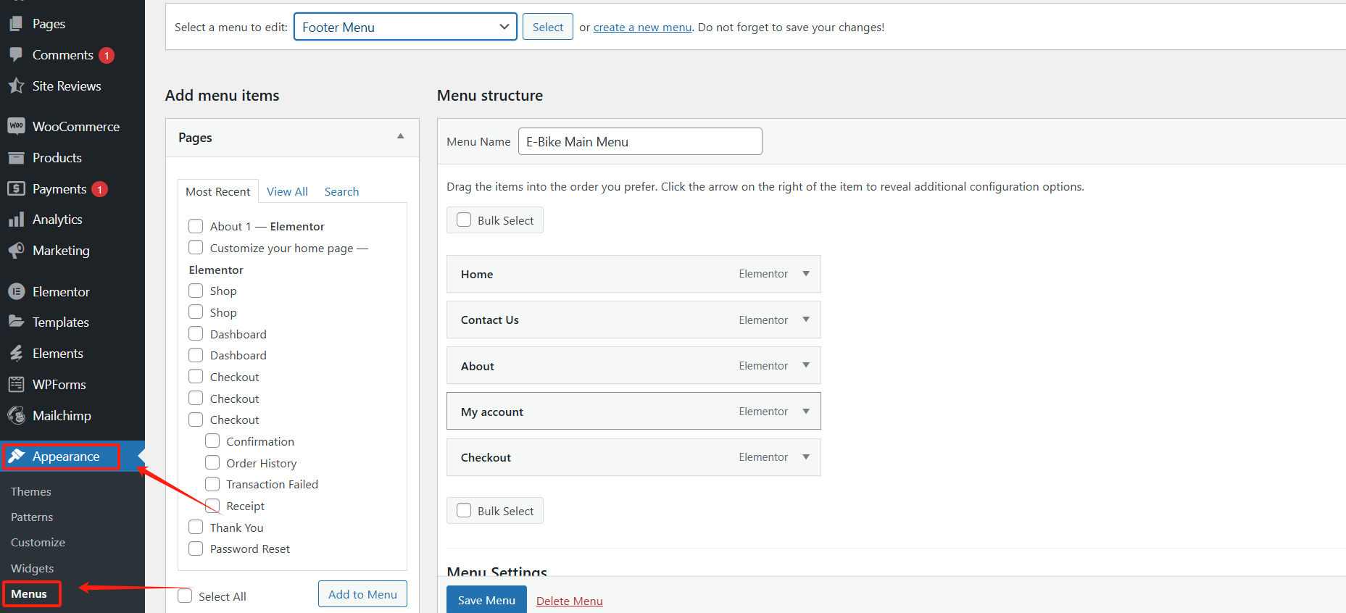Screen dimensions: 1346x613
Task: Expand the Checkout menu item arrow
Action: coord(806,456)
